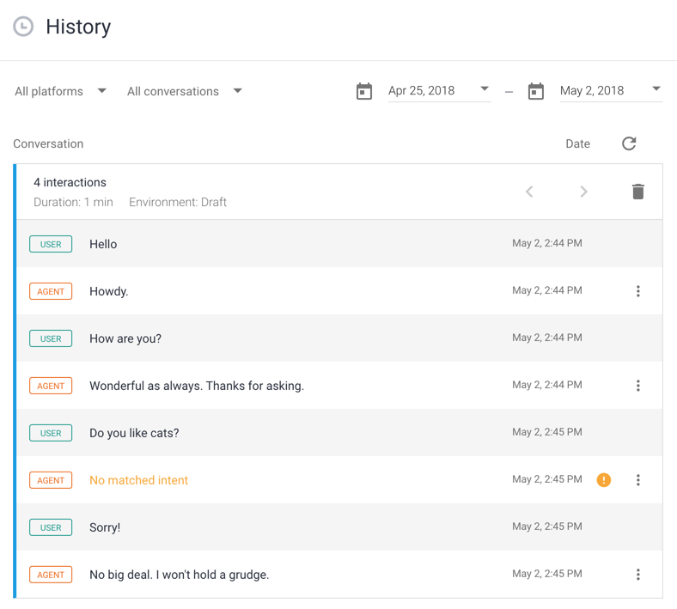Open the end date calendar icon
The width and height of the screenshot is (677, 609).
536,91
